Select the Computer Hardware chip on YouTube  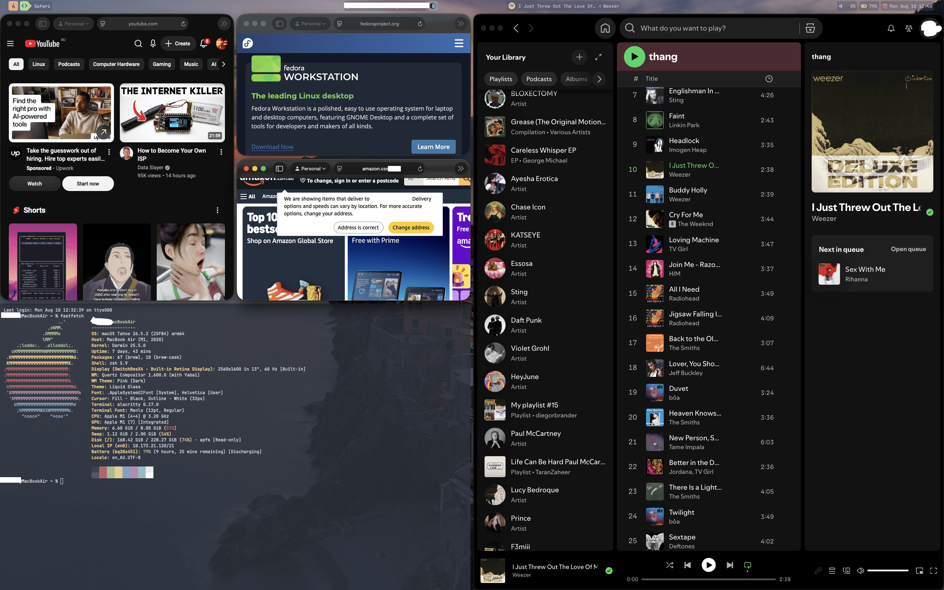116,64
